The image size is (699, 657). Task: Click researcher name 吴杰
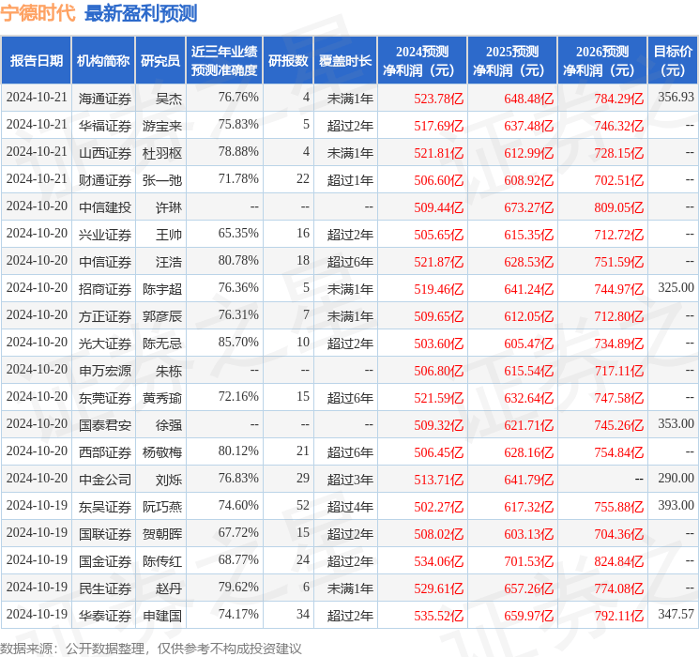pos(169,99)
